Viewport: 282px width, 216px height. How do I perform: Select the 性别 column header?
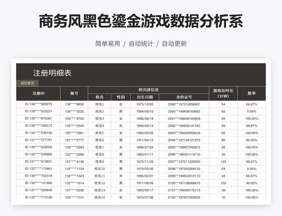pyautogui.click(x=121, y=97)
